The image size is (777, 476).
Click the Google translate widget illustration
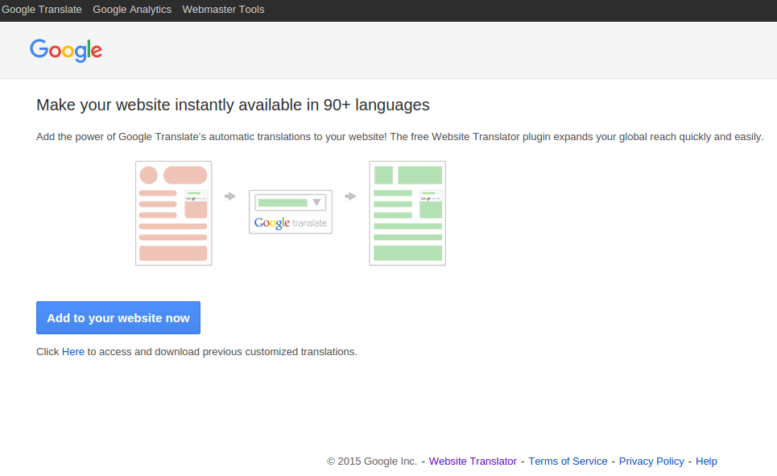click(x=291, y=212)
